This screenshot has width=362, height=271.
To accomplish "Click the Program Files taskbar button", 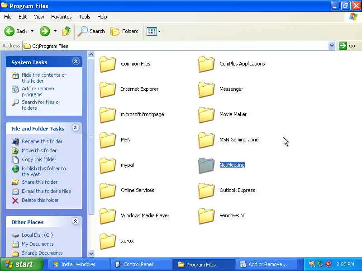I will pyautogui.click(x=204, y=264).
